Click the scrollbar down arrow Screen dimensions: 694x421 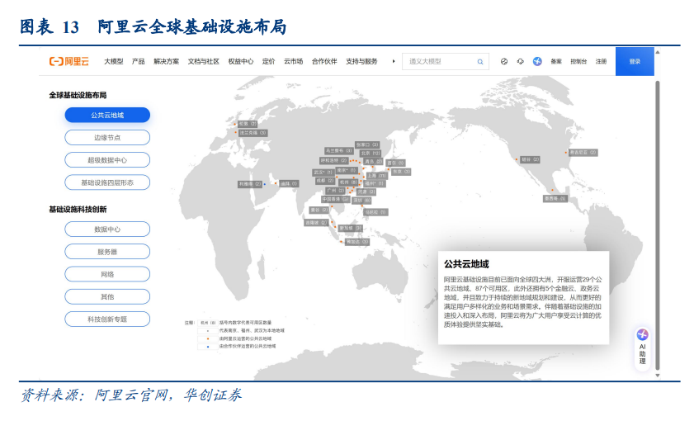[658, 376]
